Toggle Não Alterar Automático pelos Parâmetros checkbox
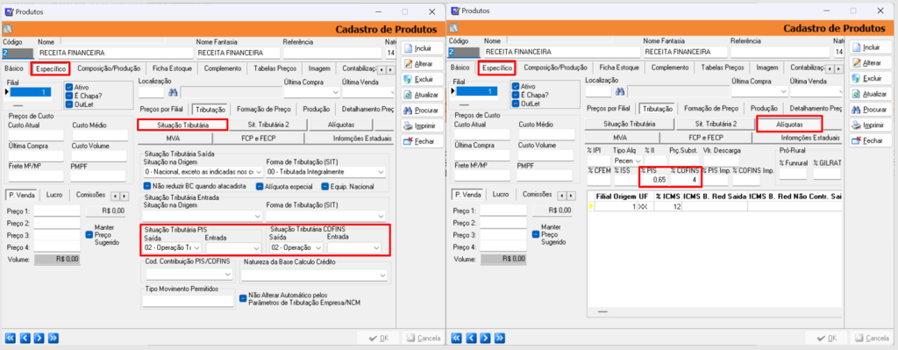898x350 pixels. (x=244, y=298)
